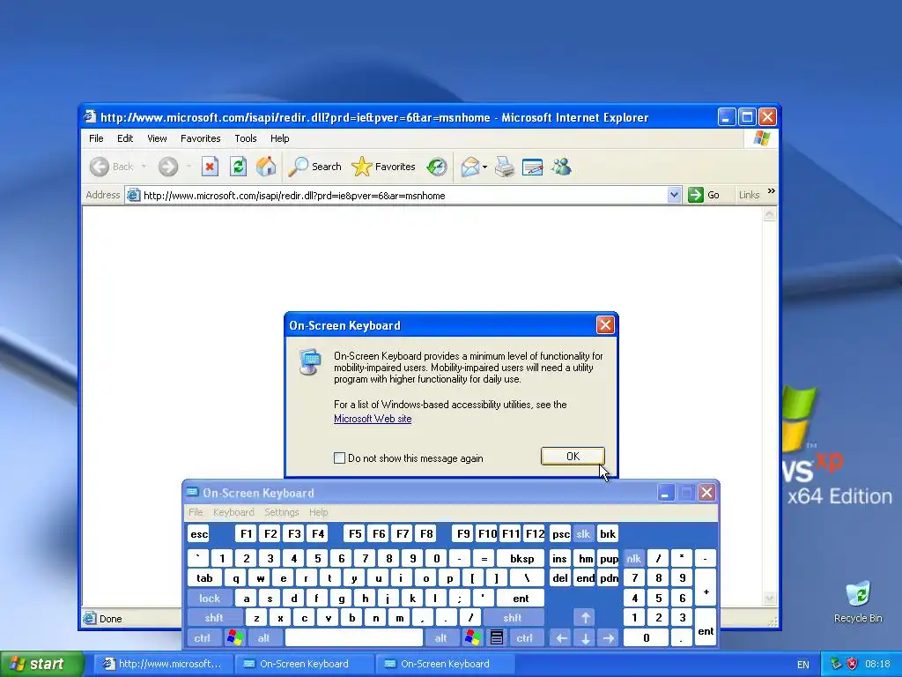Open the Favorites menu in Internet Explorer
This screenshot has height=677, width=902.
click(x=200, y=138)
